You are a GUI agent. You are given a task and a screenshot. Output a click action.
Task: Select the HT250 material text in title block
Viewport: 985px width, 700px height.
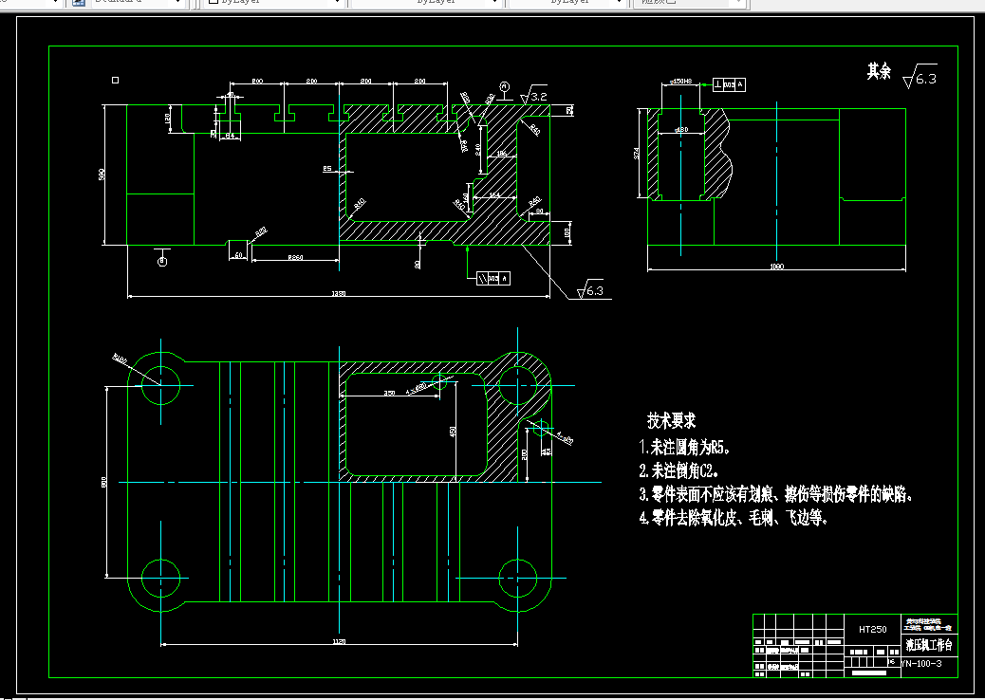[873, 630]
